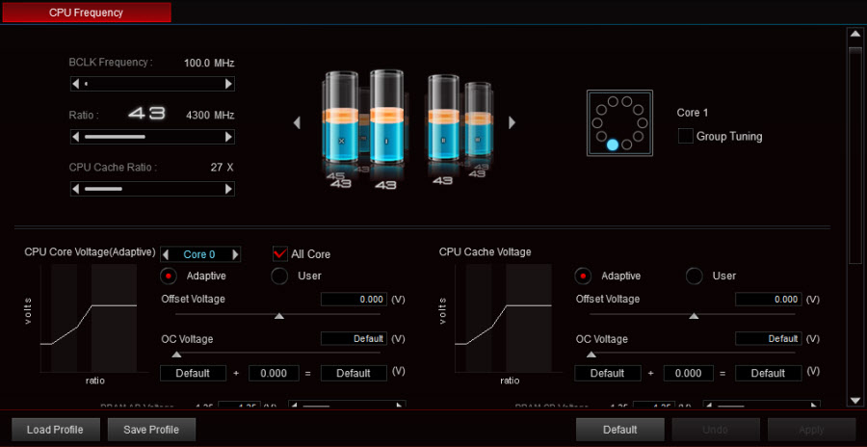The width and height of the screenshot is (867, 447).
Task: Click CPU Cache 0.000 addend field
Action: 689,374
